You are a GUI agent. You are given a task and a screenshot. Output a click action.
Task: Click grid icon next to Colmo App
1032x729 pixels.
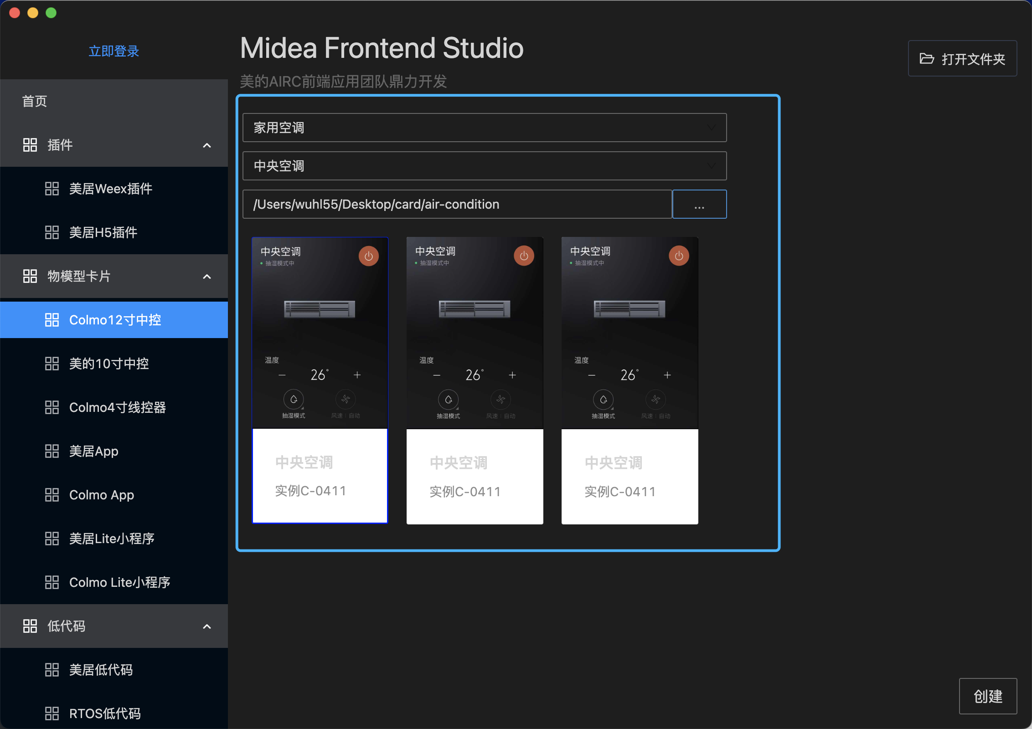tap(52, 495)
